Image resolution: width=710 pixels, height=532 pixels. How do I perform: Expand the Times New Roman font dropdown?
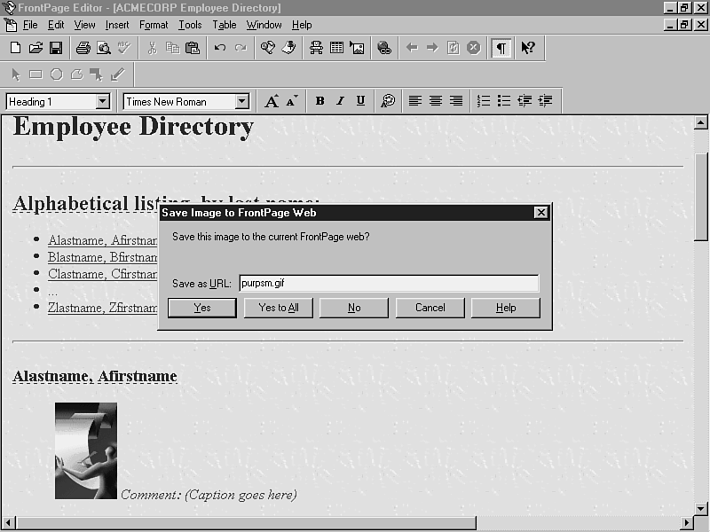241,102
